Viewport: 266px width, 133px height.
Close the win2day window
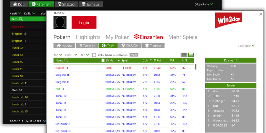click(x=261, y=14)
